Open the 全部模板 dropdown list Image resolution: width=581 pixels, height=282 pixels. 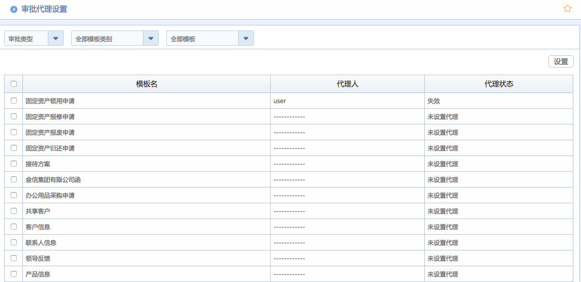(x=246, y=39)
